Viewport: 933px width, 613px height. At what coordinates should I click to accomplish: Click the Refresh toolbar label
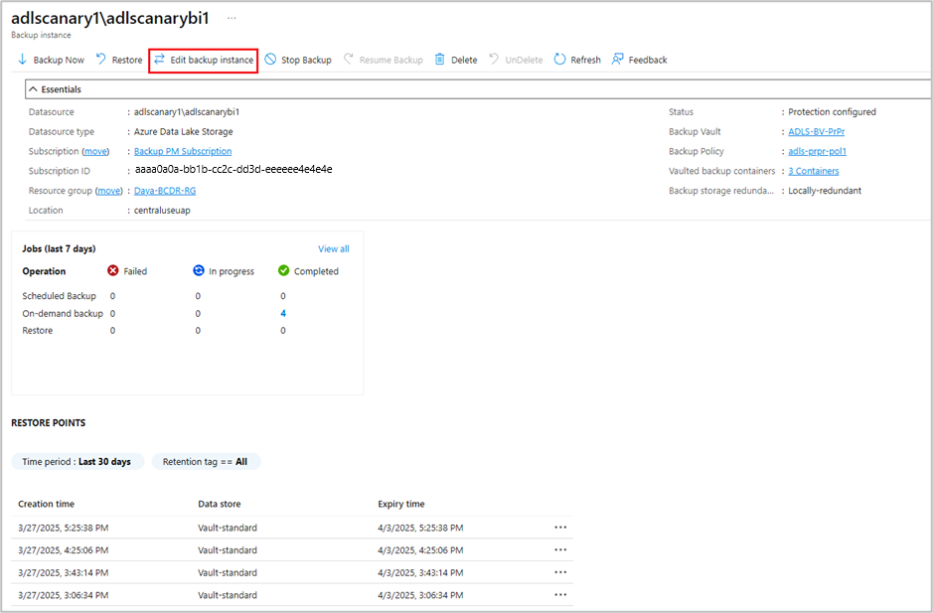(585, 61)
